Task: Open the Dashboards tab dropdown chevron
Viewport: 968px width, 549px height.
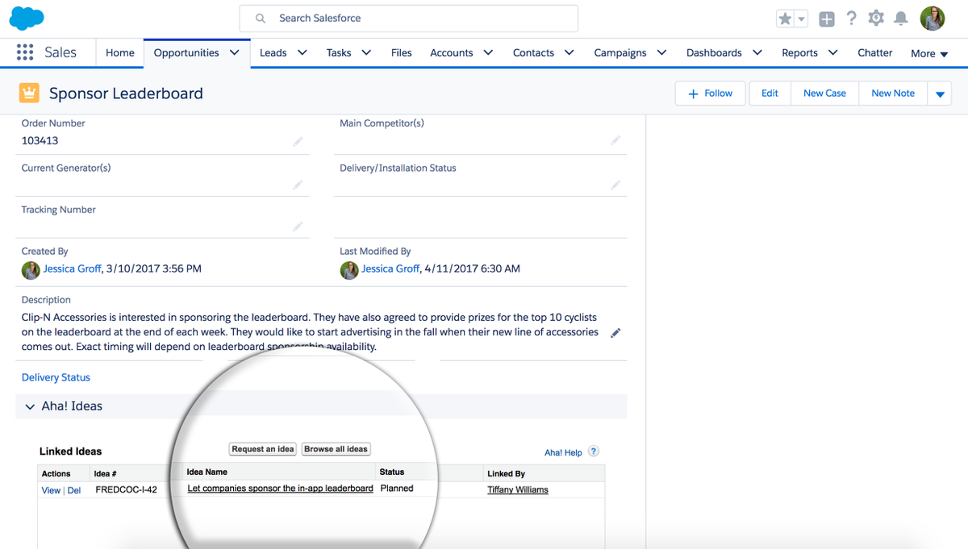Action: [757, 52]
